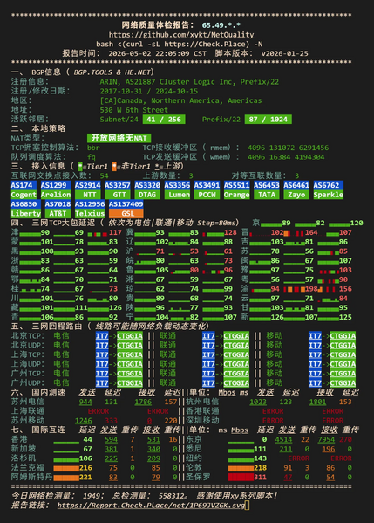Click the 东京 receive speed 7954
The image size is (374, 523).
[x=326, y=439]
